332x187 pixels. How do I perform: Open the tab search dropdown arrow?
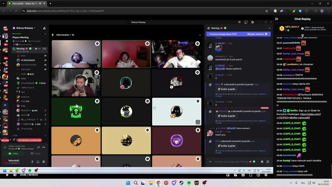[3, 4]
